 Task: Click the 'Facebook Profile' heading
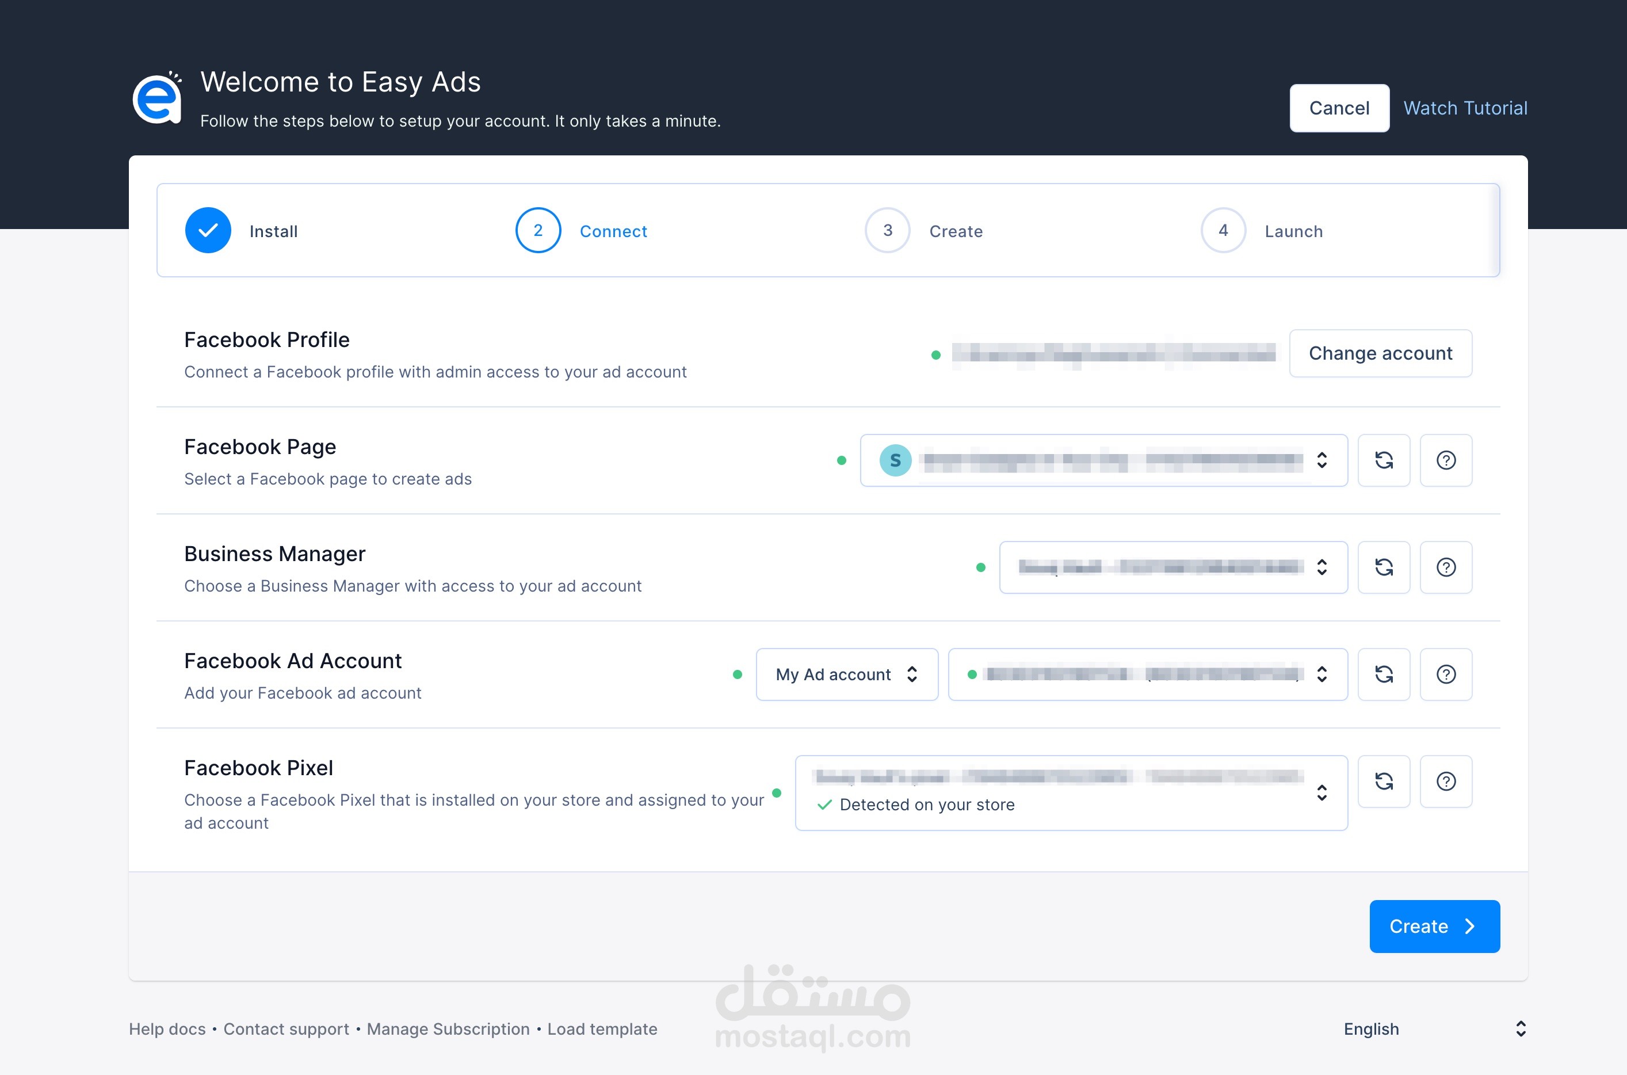pyautogui.click(x=266, y=340)
